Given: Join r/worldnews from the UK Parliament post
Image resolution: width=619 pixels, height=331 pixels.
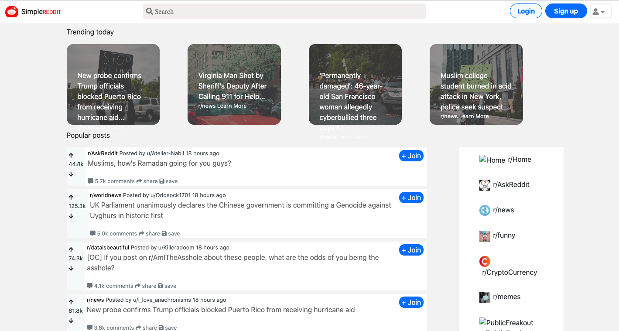Looking at the screenshot, I should pyautogui.click(x=411, y=198).
